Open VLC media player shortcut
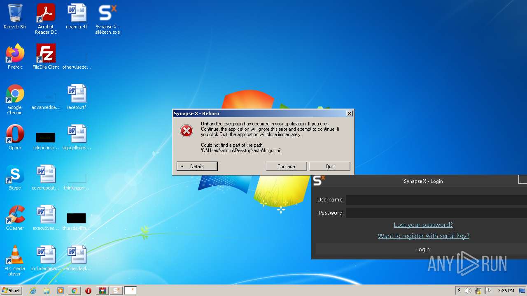 [15, 261]
